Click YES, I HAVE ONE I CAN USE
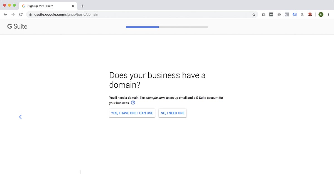 (132, 113)
